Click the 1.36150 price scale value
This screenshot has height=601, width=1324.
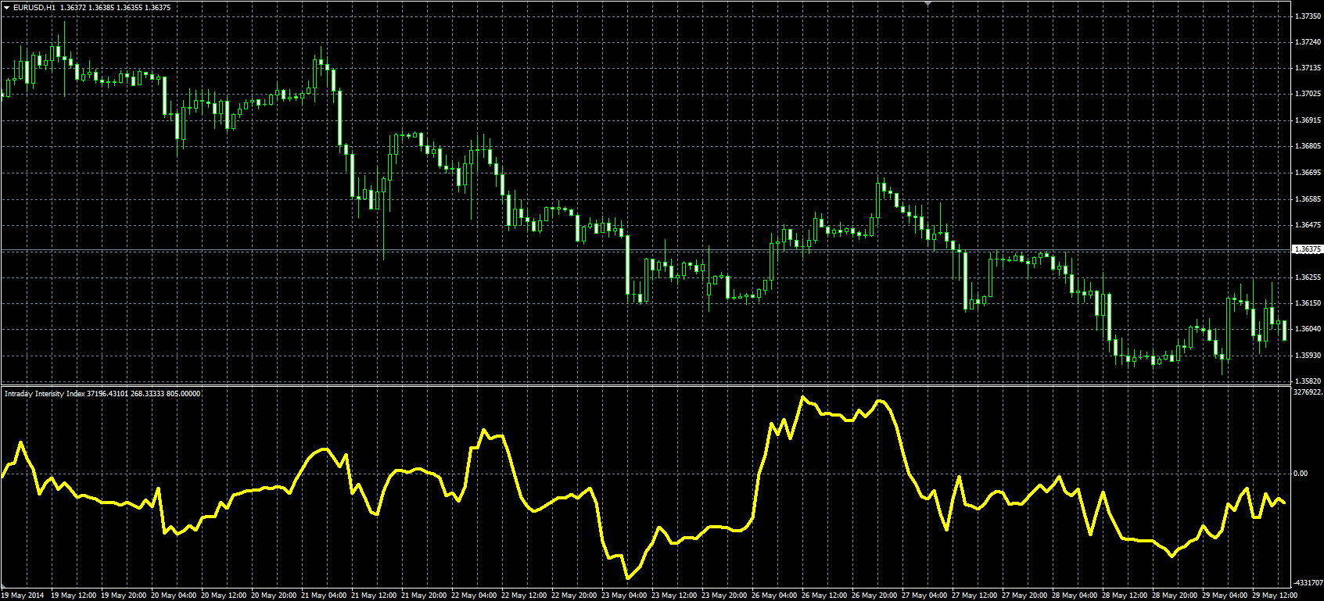(1308, 303)
